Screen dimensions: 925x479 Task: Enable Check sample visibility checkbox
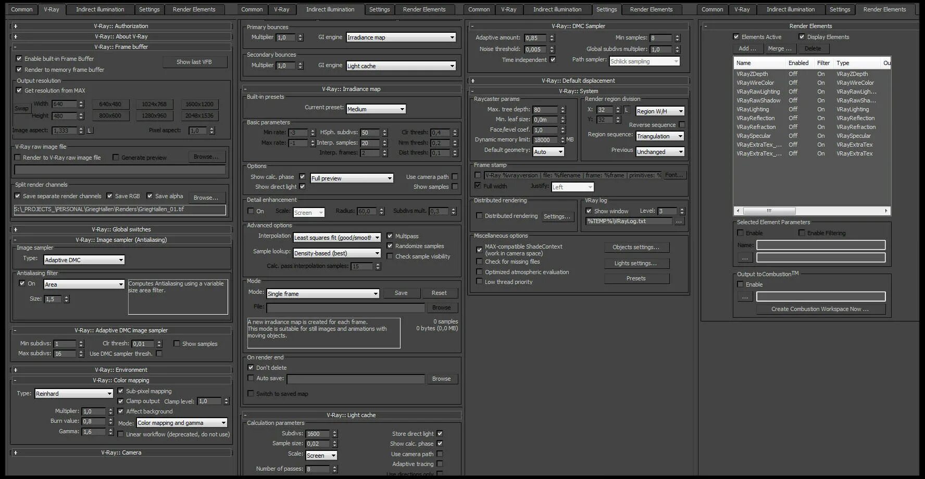(390, 256)
